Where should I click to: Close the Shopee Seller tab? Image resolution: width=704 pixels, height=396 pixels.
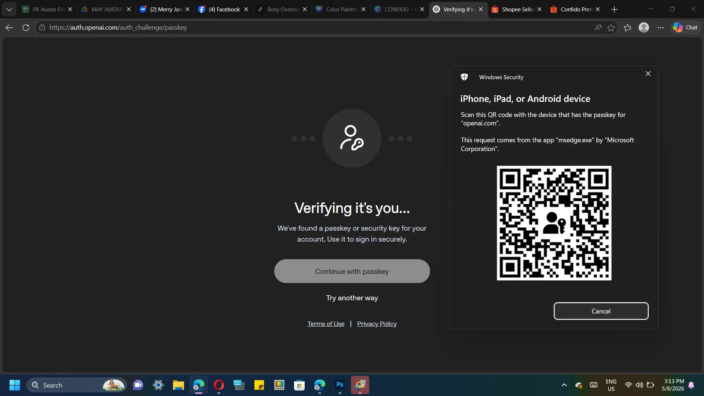(x=539, y=10)
